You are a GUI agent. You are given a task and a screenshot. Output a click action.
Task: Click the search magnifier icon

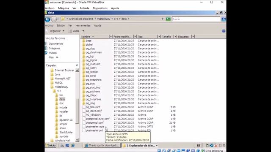[x=224, y=19]
